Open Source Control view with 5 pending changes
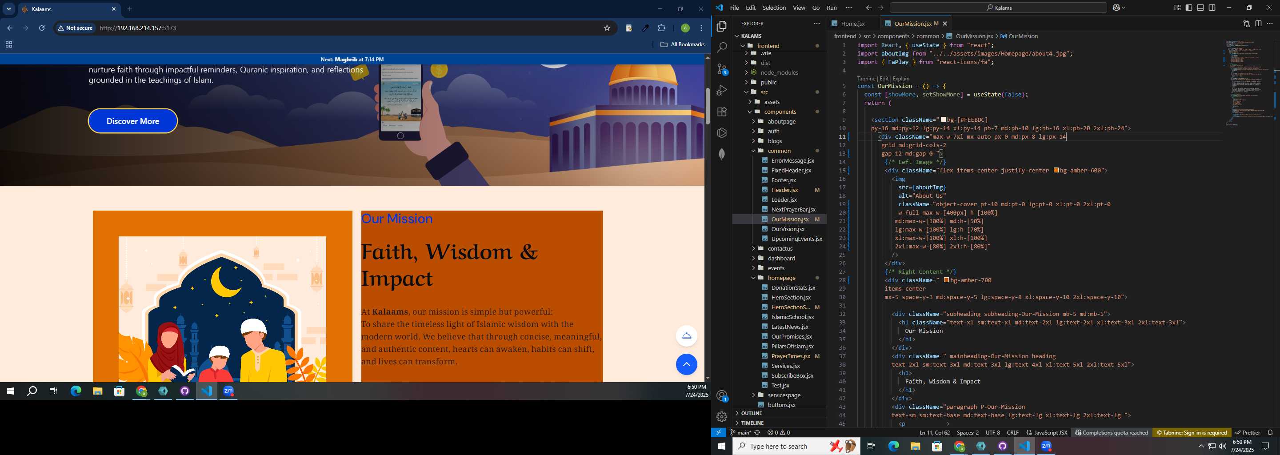 (x=722, y=69)
